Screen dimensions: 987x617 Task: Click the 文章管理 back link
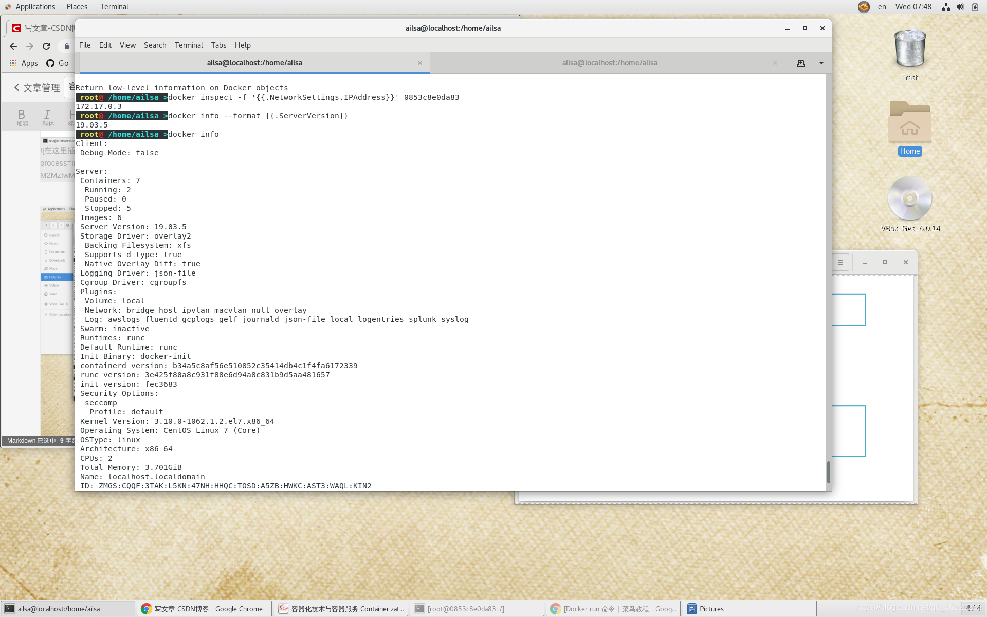click(36, 88)
